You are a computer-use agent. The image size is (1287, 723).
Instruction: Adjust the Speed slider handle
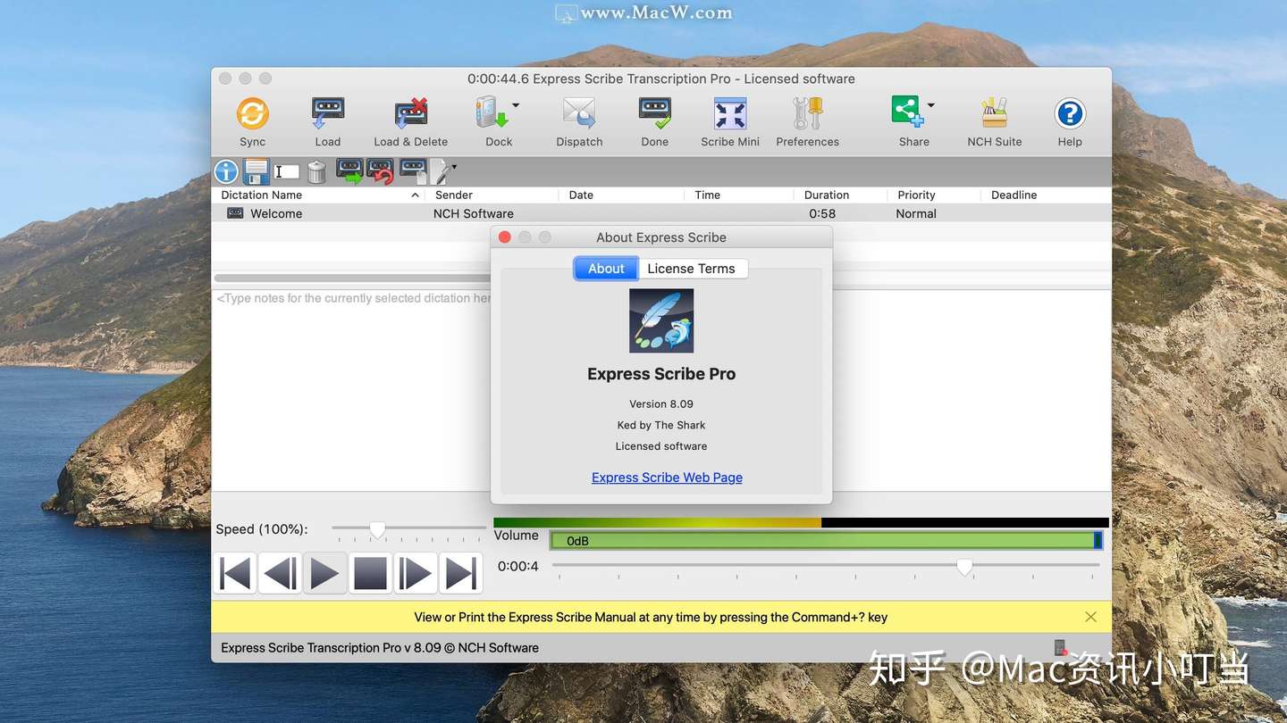point(377,529)
